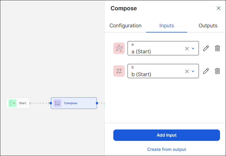
Task: Click the pencil edit icon for input a
Action: click(x=206, y=48)
